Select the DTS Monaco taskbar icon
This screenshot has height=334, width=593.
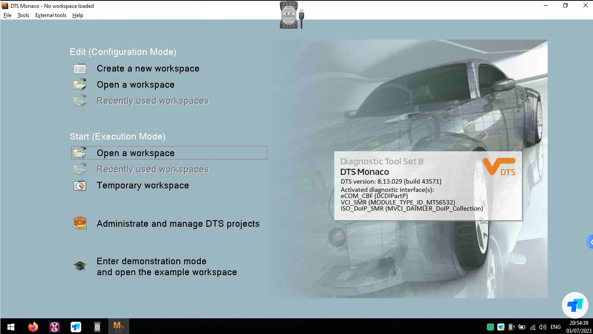[x=118, y=327]
